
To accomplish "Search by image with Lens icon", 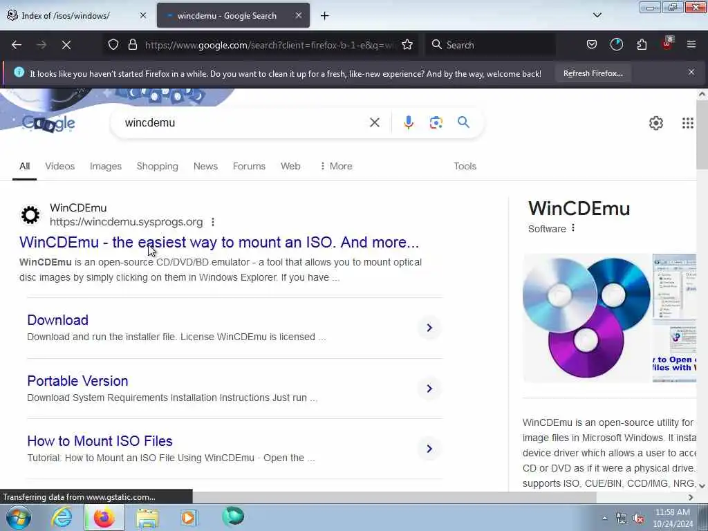I will pos(436,122).
